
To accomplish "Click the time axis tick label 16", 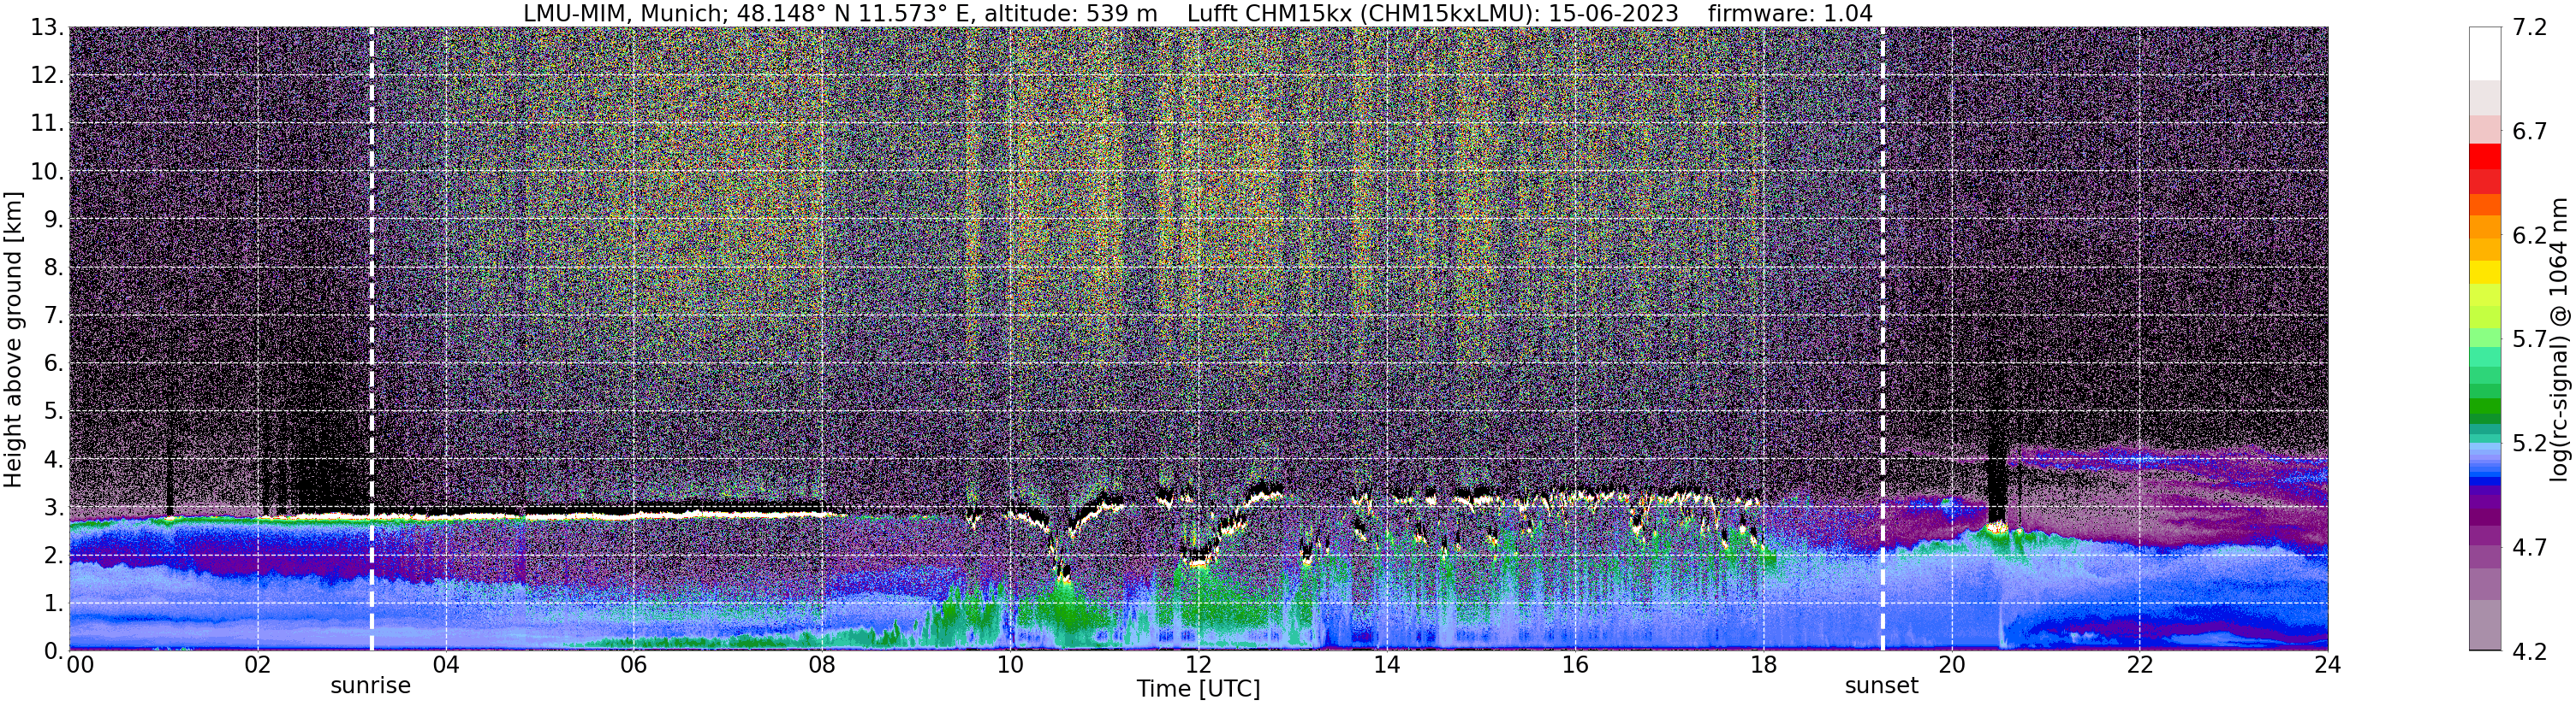I will pyautogui.click(x=1575, y=665).
